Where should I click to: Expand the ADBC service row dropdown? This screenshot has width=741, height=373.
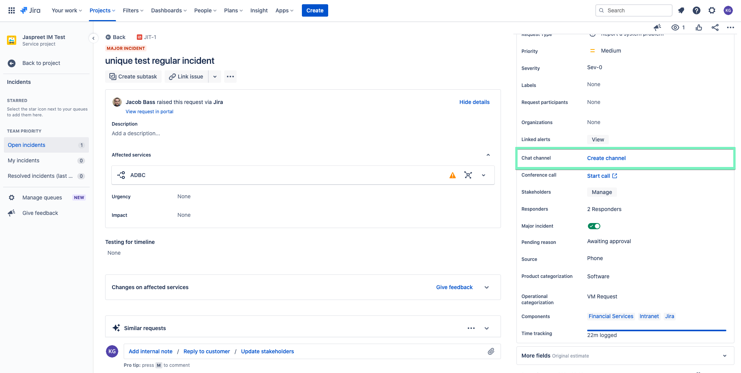[x=484, y=175]
